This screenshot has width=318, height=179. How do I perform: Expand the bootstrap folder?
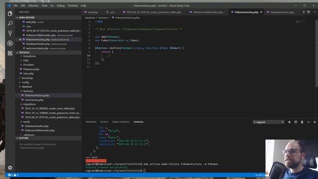(x=27, y=78)
